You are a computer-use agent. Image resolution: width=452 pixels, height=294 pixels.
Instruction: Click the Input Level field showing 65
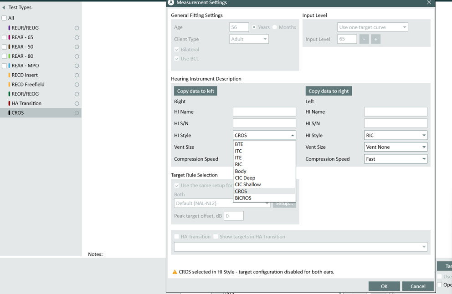pos(347,39)
